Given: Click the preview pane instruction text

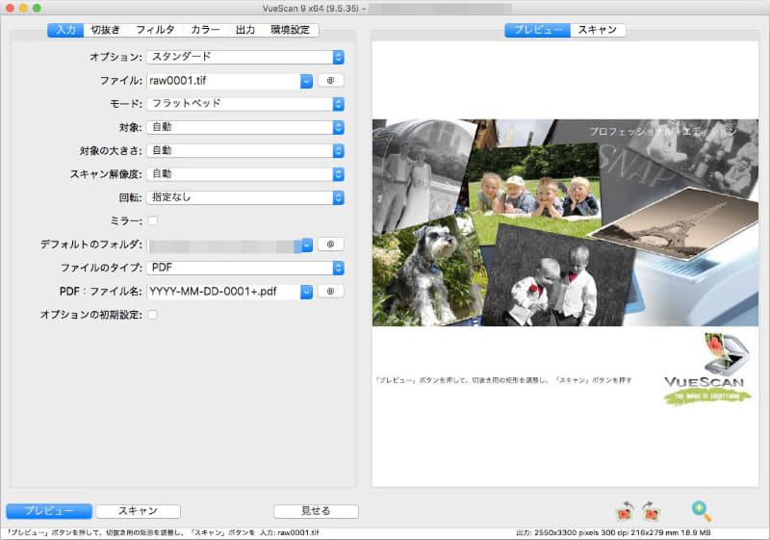Looking at the screenshot, I should [502, 380].
